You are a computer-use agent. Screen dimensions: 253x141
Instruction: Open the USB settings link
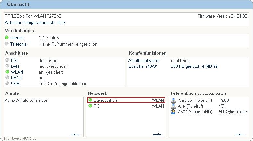[15, 84]
